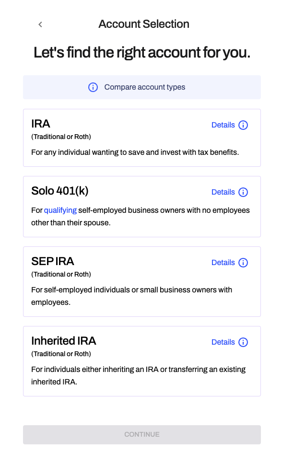This screenshot has height=476, width=294.
Task: Choose the Inherited IRA account heading
Action: coord(64,341)
